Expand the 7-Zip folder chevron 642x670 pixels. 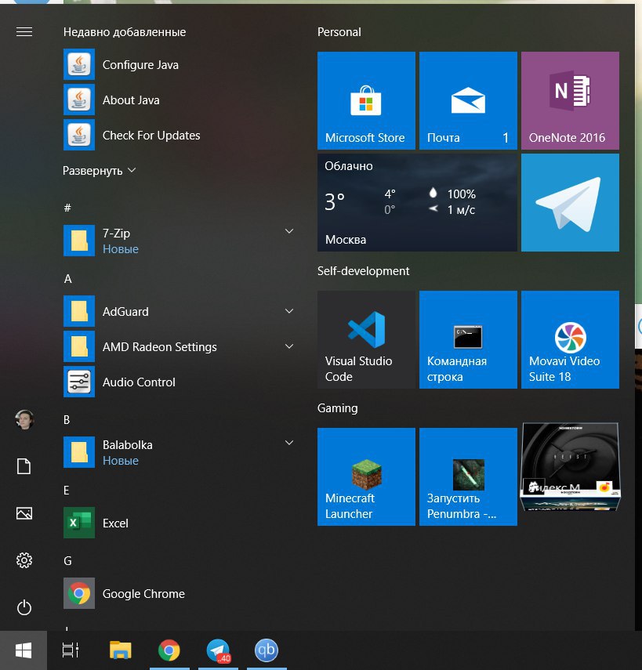(x=289, y=231)
